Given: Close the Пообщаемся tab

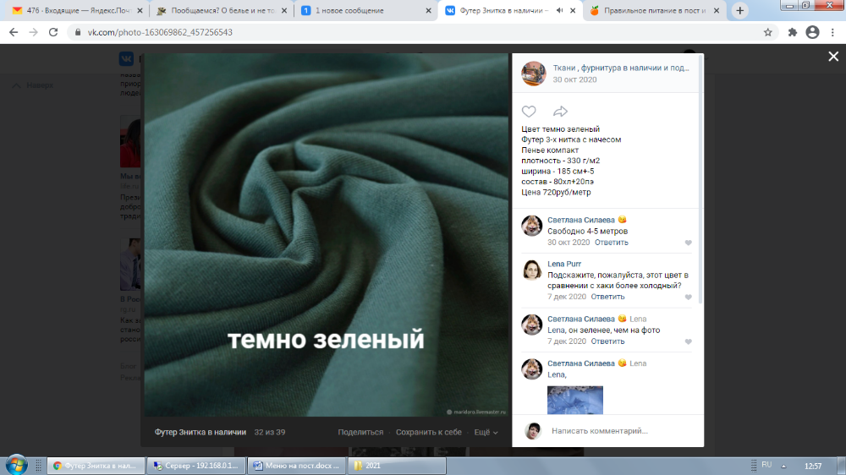Looking at the screenshot, I should tap(284, 11).
